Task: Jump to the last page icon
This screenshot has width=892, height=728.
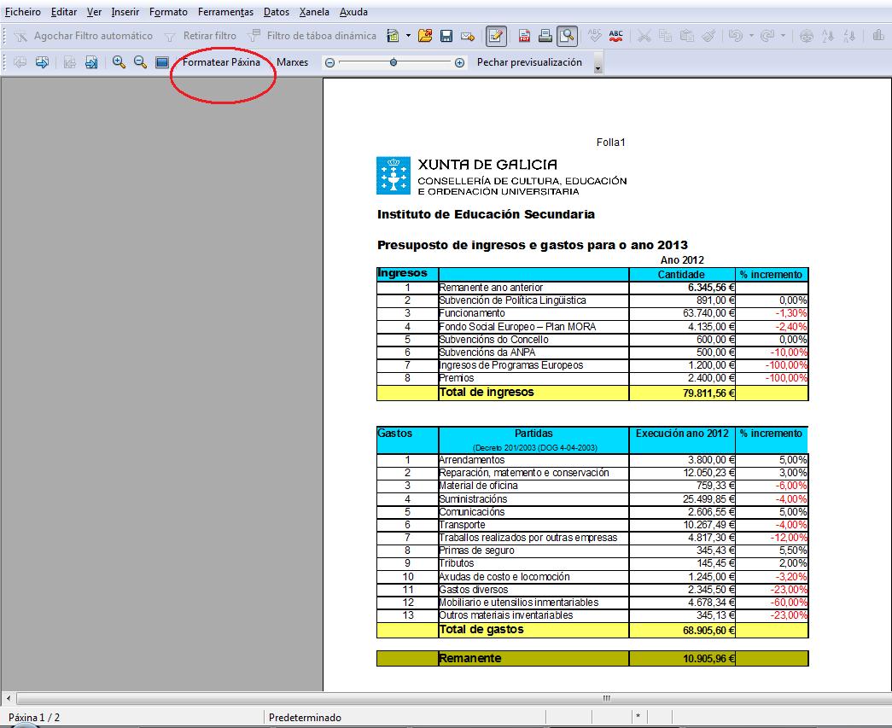Action: tap(91, 62)
